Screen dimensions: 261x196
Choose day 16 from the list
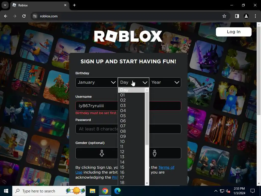pos(132,173)
